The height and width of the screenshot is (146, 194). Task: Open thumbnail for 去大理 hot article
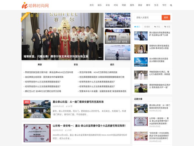pos(141,62)
